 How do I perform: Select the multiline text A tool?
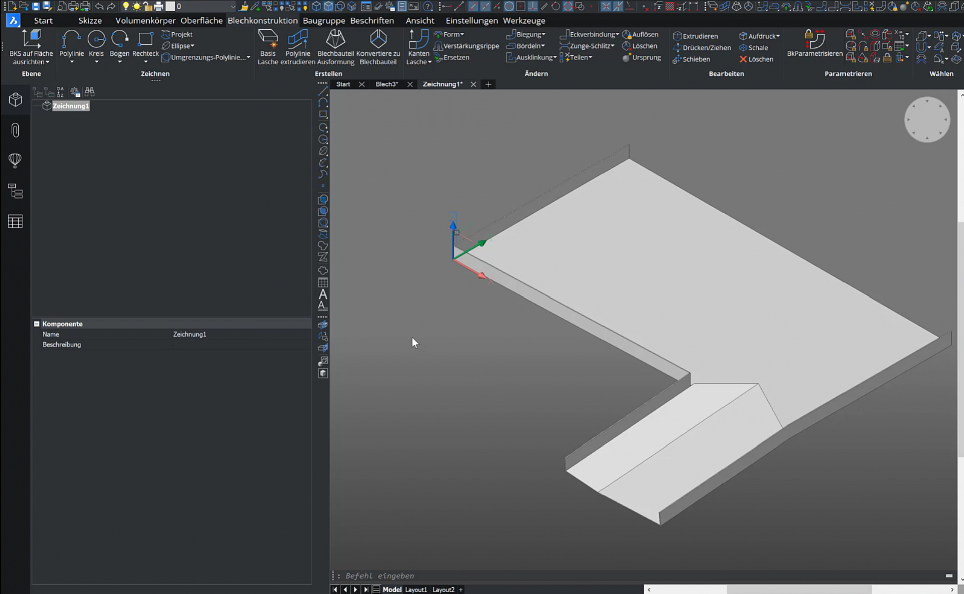[x=323, y=294]
